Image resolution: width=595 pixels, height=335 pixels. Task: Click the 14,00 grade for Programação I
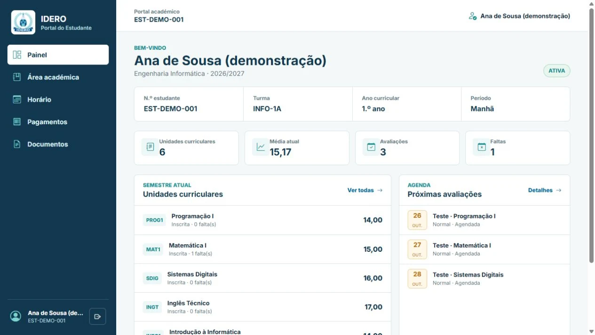pos(373,220)
